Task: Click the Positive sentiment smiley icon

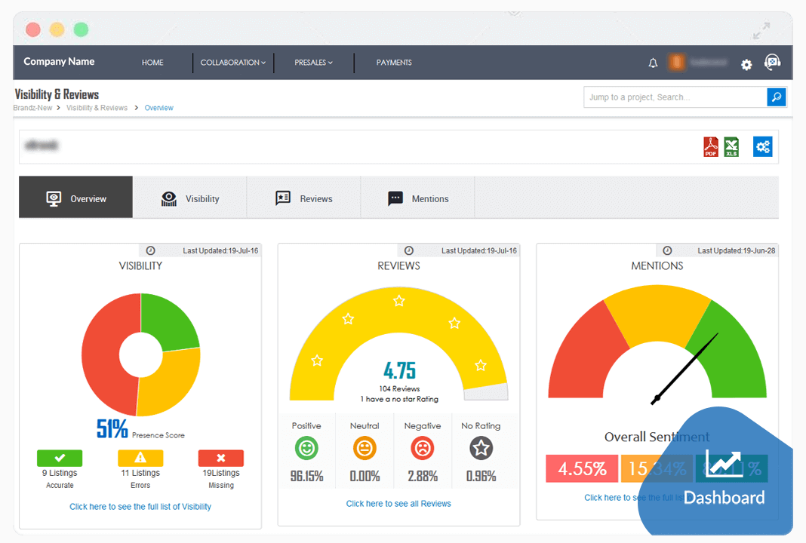Action: (x=306, y=448)
